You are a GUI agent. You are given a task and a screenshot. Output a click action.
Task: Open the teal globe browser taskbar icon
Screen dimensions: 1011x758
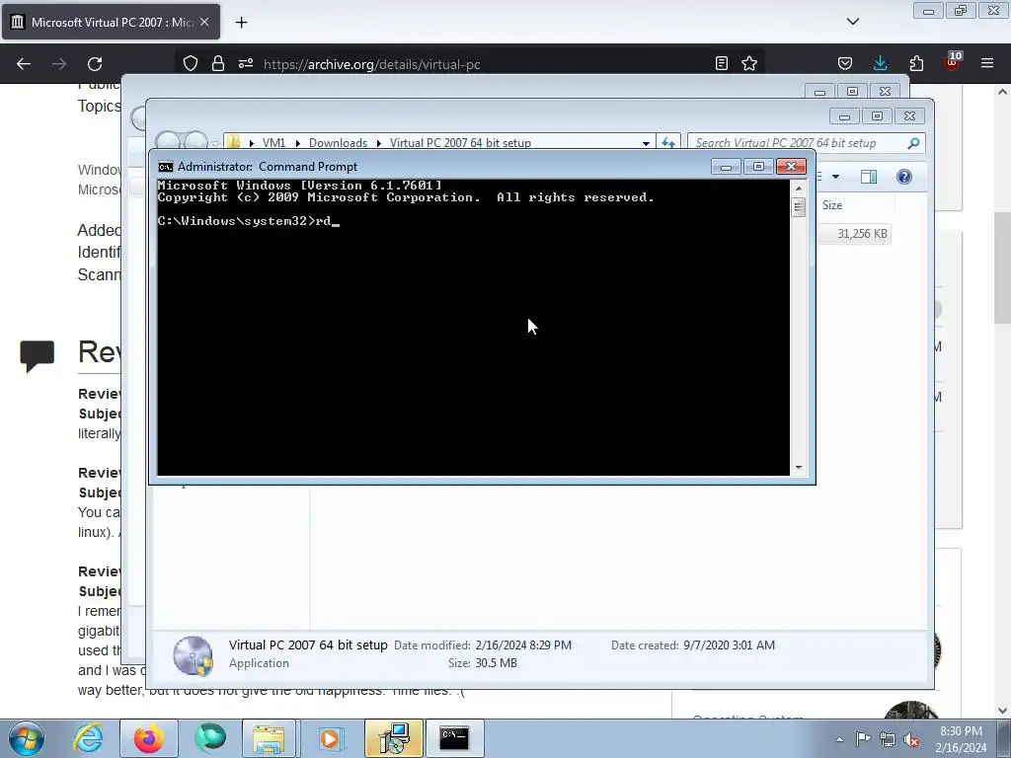click(x=210, y=738)
